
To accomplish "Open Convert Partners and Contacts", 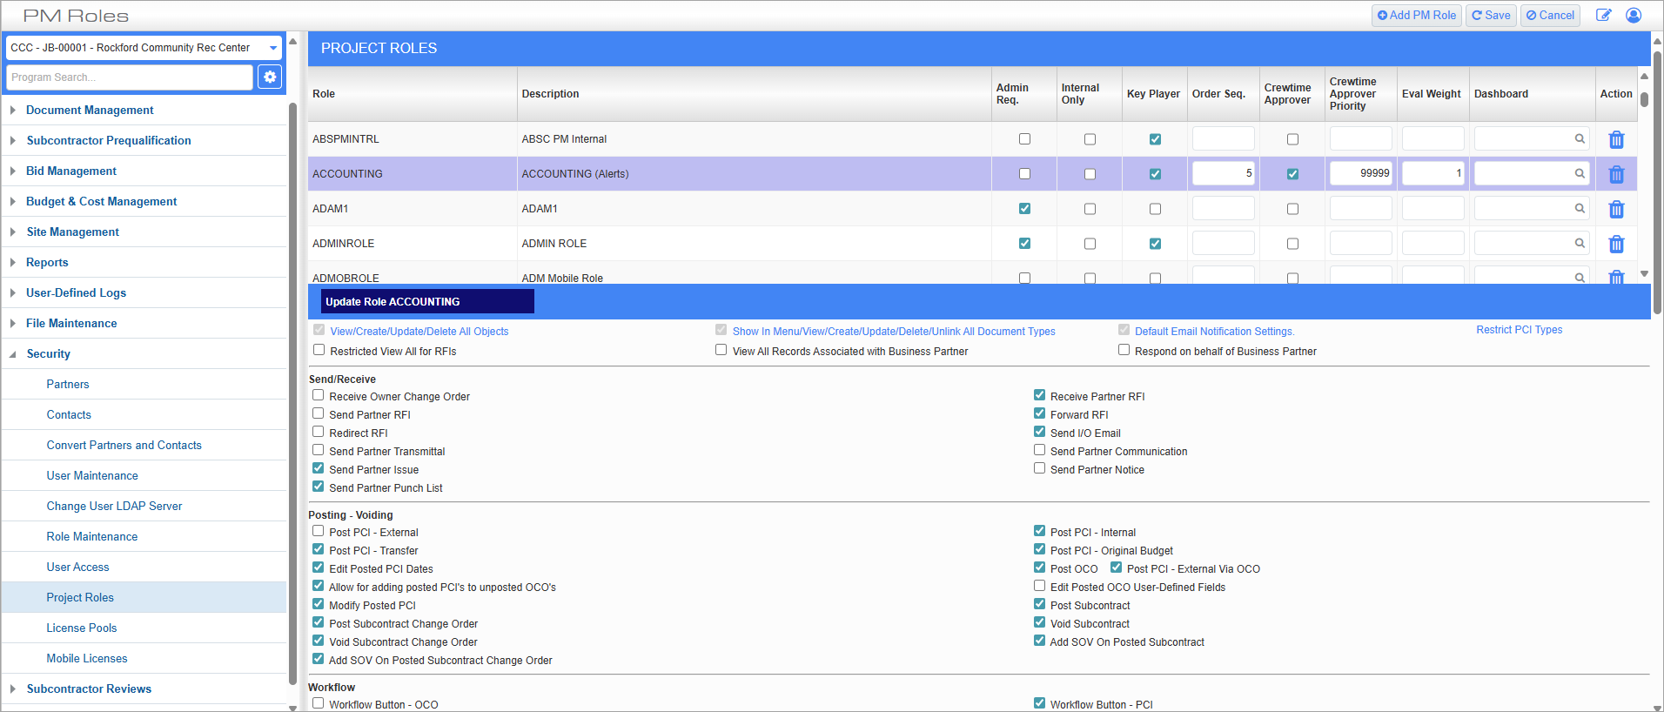I will coord(124,445).
